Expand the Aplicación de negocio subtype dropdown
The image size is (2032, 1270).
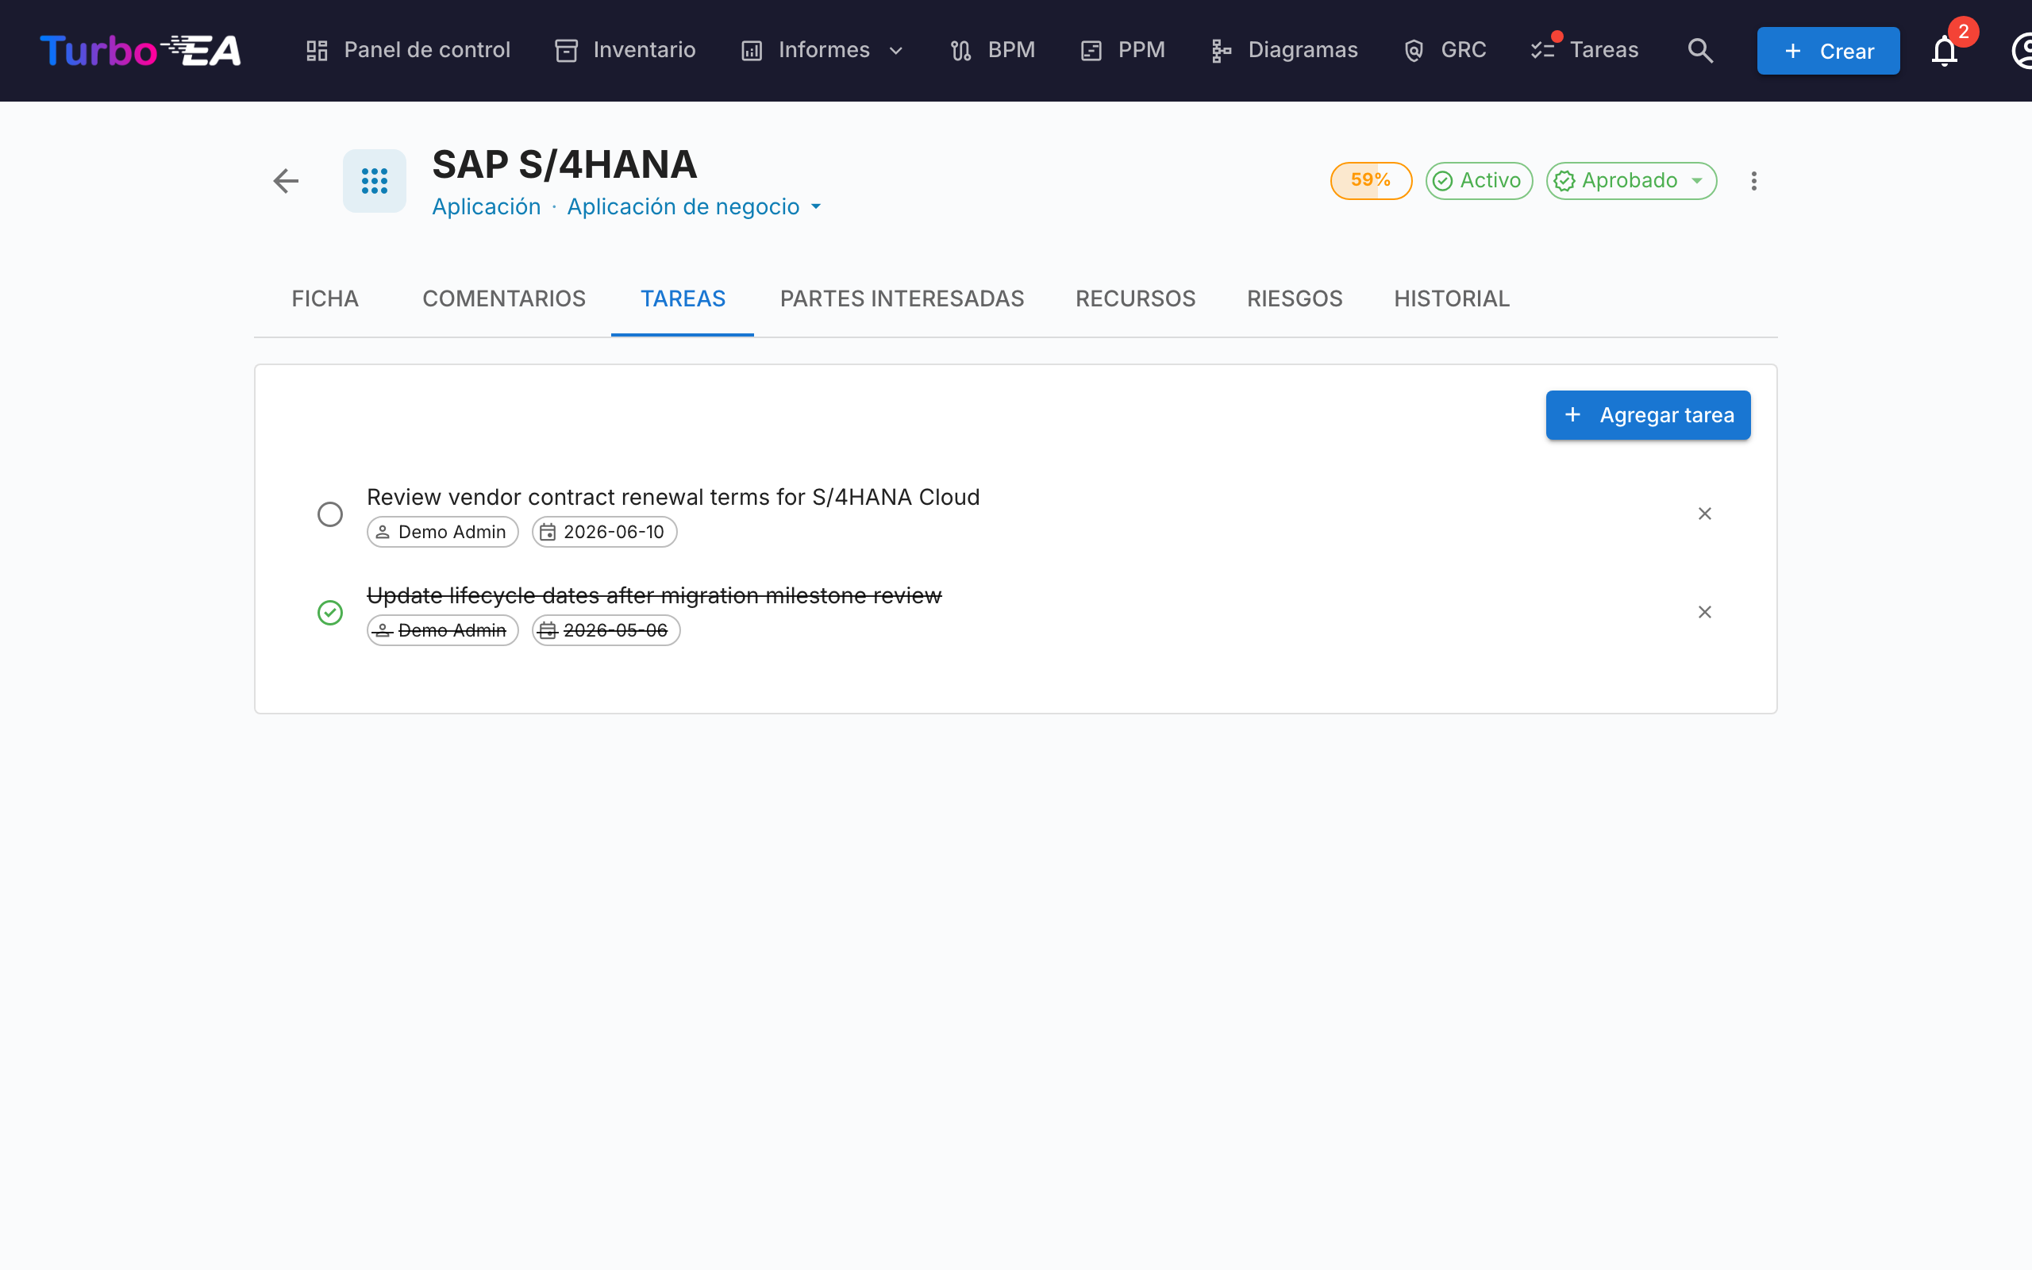pos(695,206)
